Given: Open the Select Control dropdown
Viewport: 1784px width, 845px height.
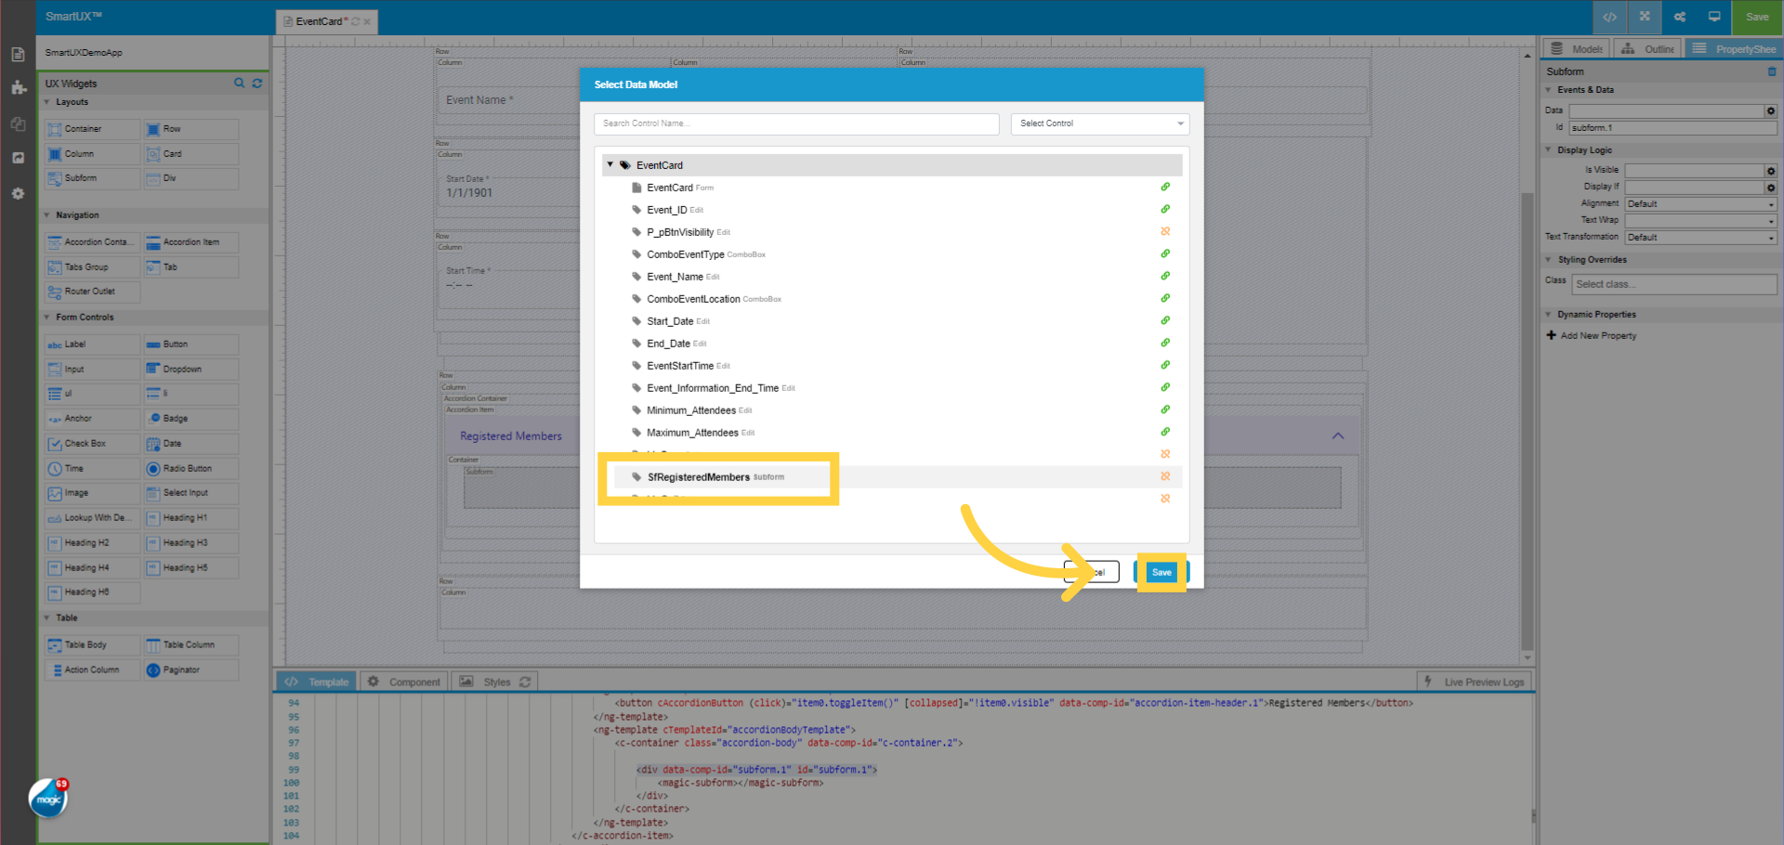Looking at the screenshot, I should [1100, 123].
